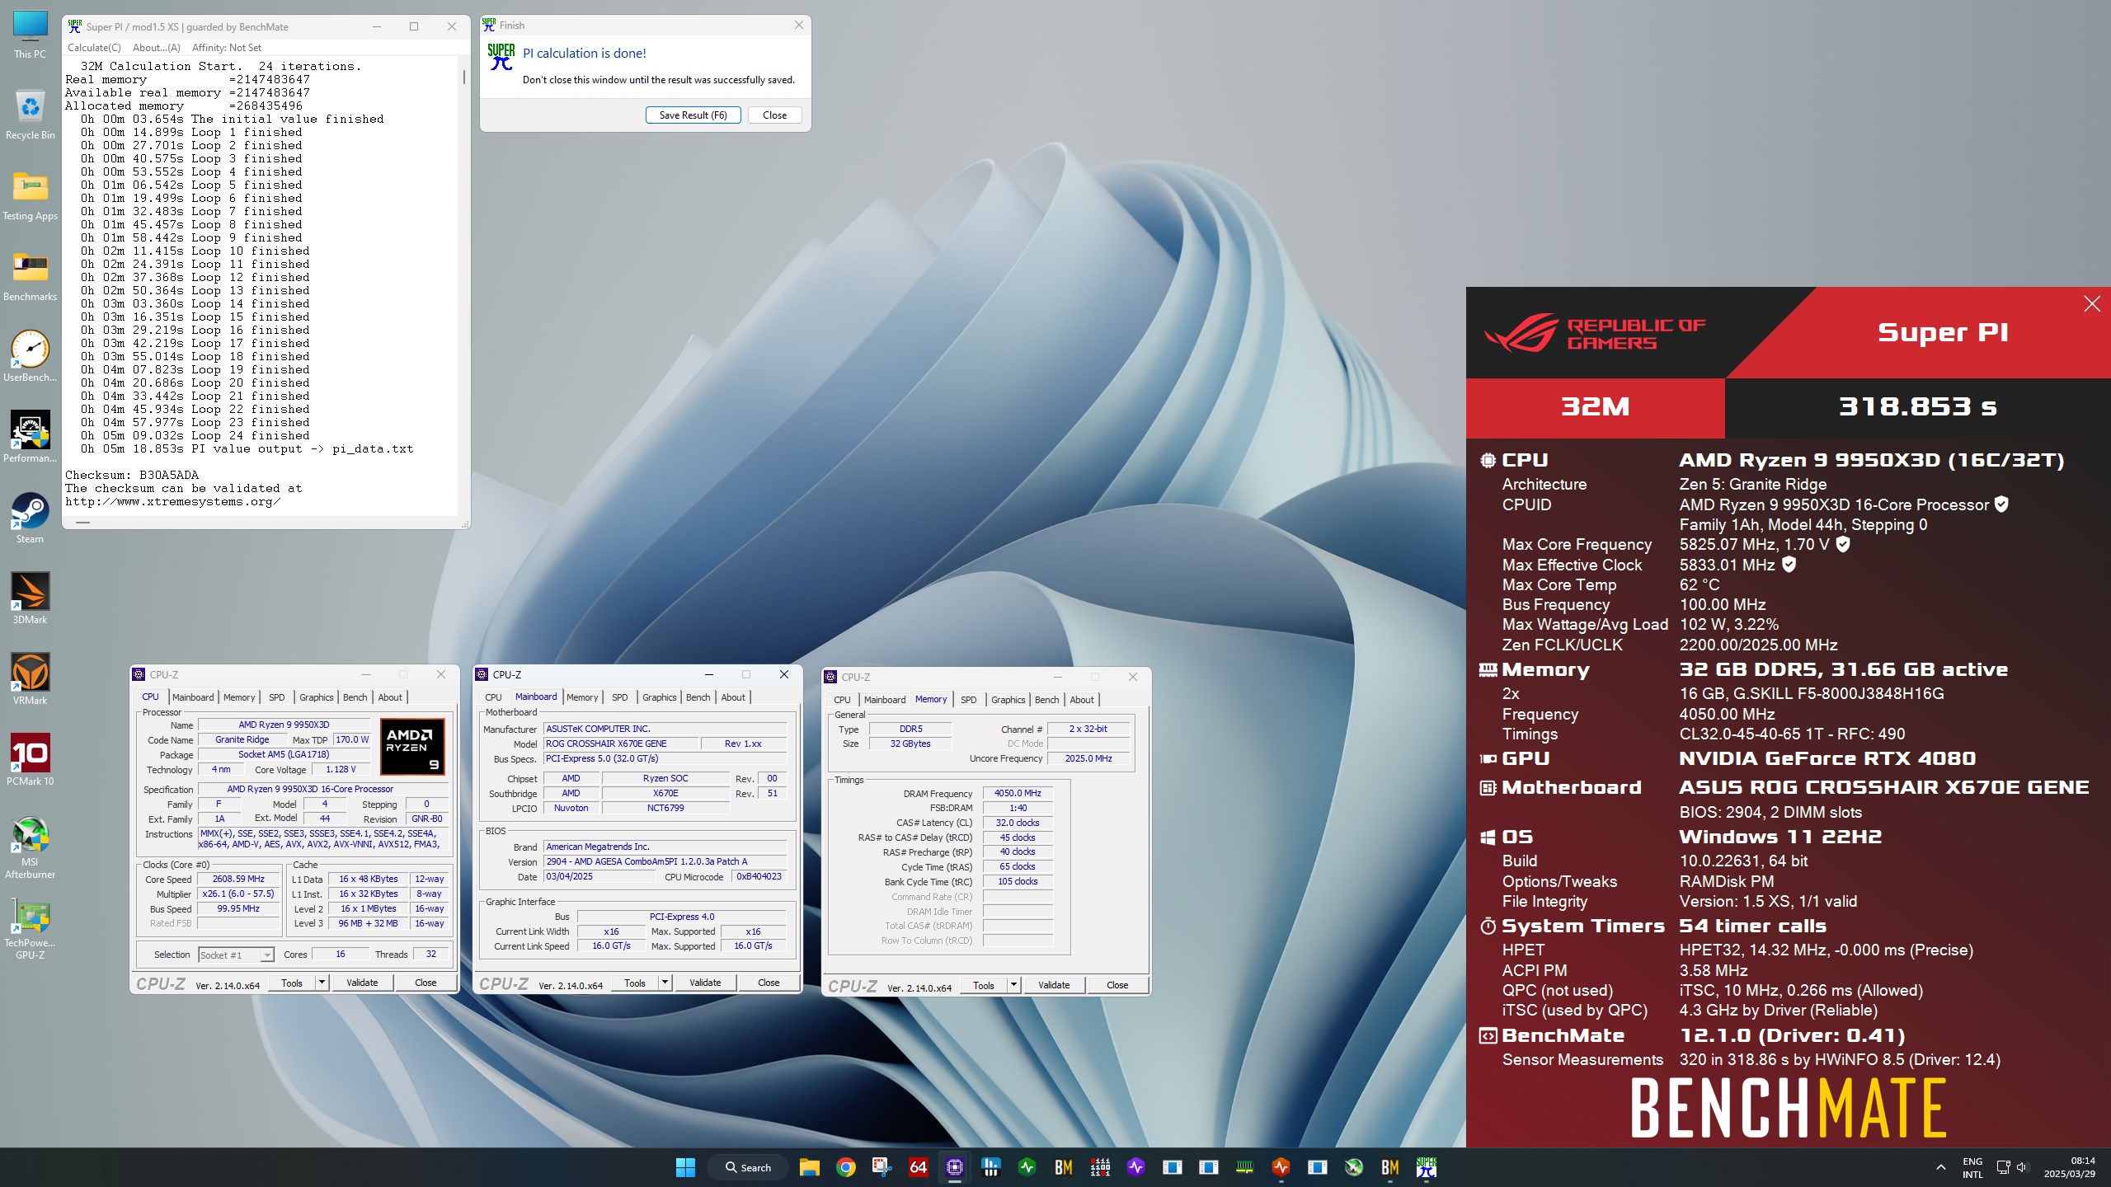The width and height of the screenshot is (2111, 1187).
Task: Click the ENG INTL language indicator
Action: click(x=1972, y=1167)
